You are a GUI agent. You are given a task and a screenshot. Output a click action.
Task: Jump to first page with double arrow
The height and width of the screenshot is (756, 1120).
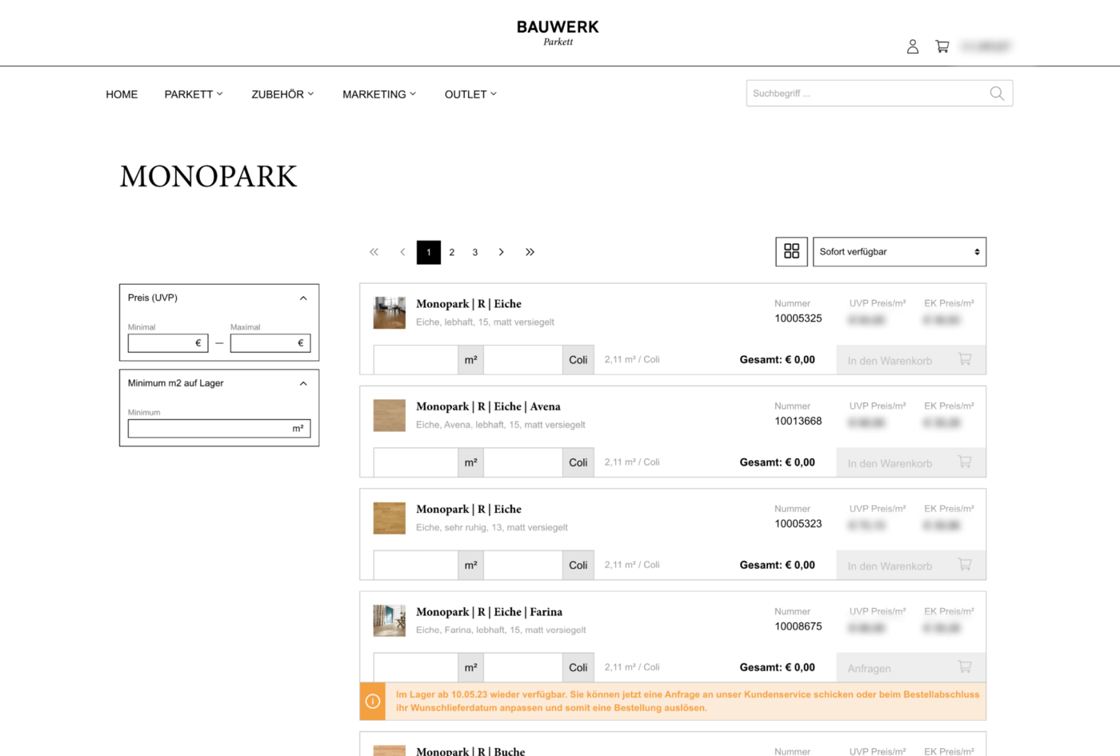[374, 252]
